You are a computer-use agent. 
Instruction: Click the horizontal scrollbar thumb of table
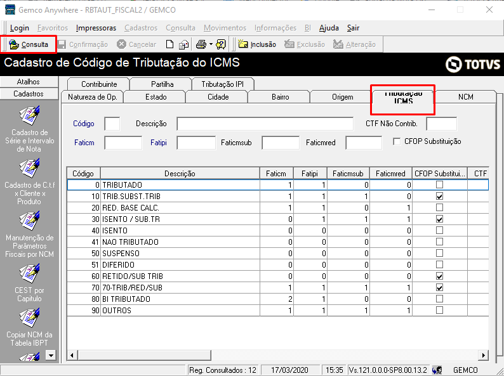[x=144, y=355]
